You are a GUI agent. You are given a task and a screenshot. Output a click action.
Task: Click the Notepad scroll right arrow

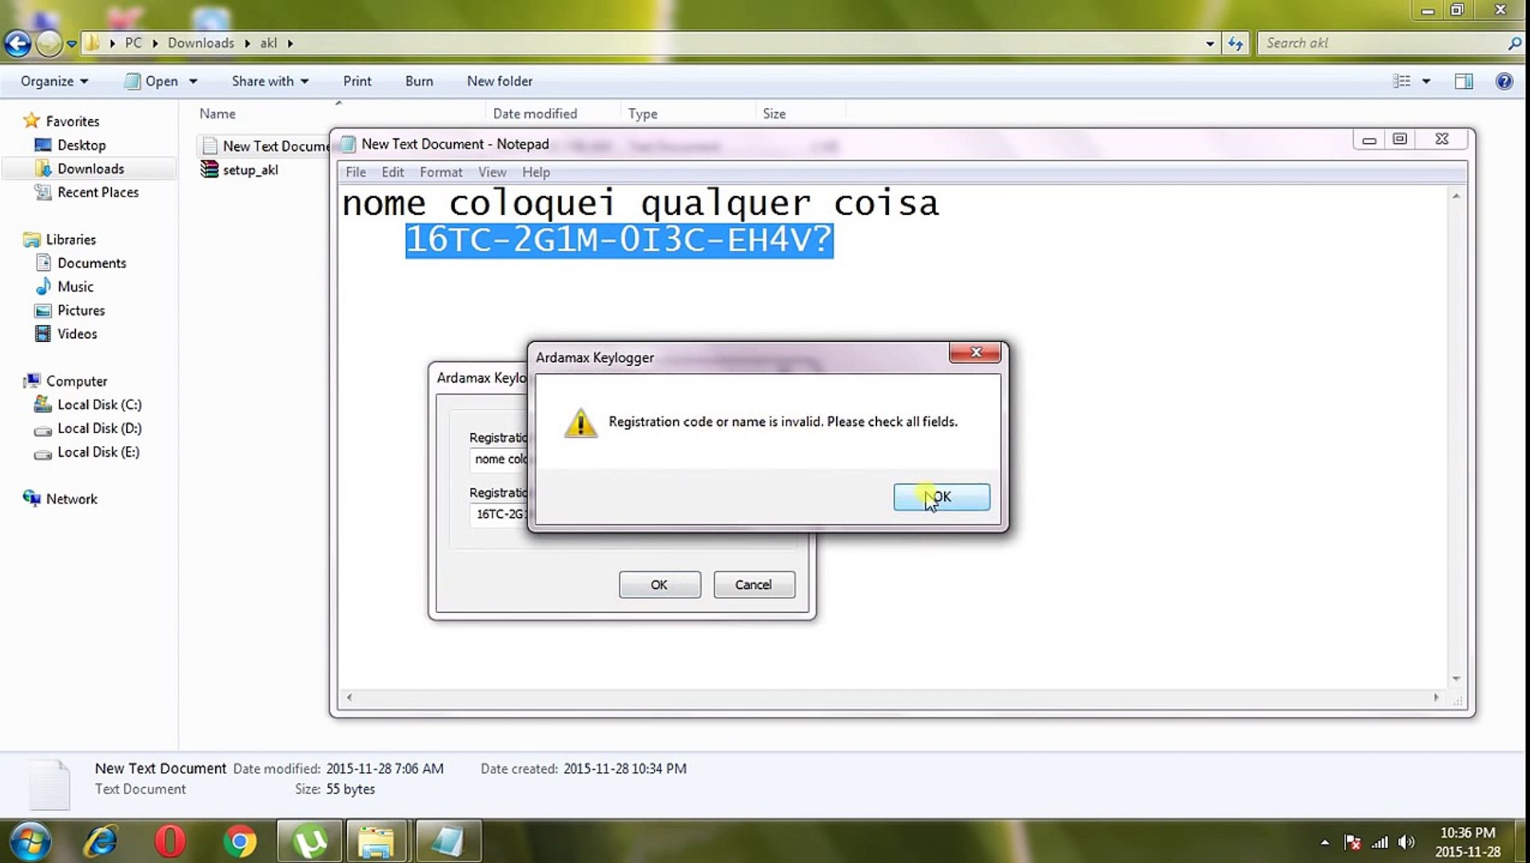(x=1436, y=698)
